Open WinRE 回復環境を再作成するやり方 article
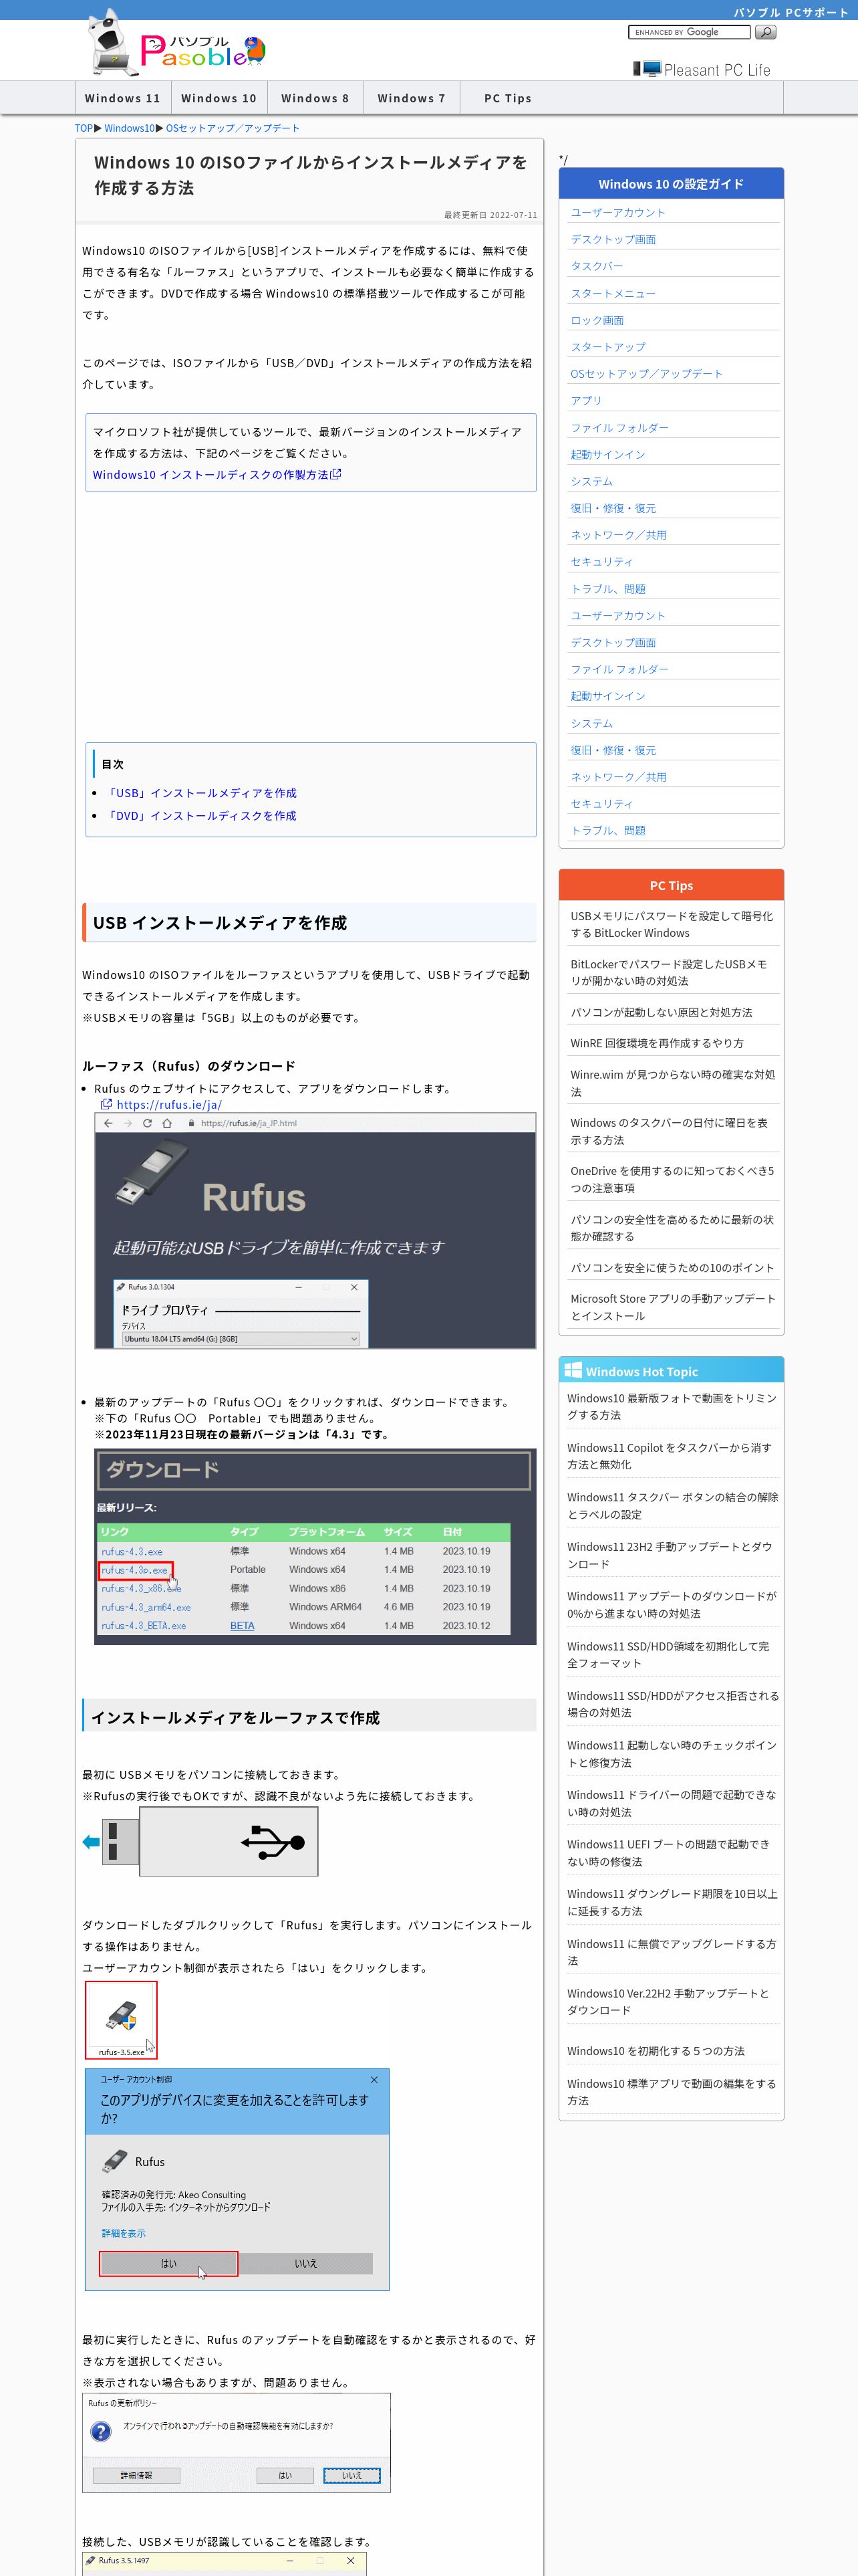 (658, 1043)
